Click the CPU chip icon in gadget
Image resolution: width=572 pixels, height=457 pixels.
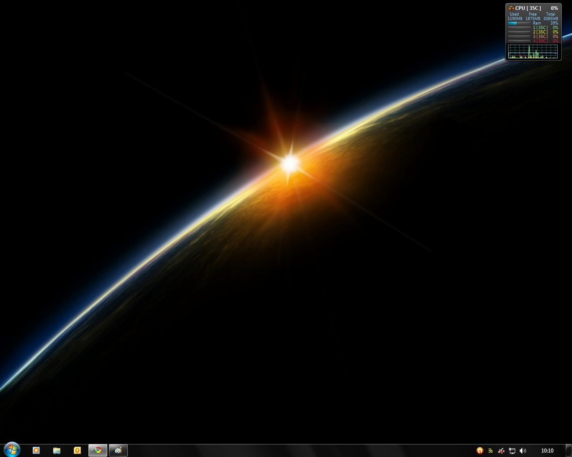[x=511, y=8]
